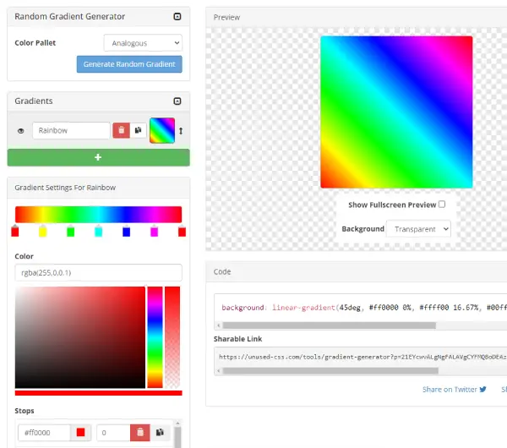
Task: Click the reorder arrows beside Rainbow thumbnail
Action: pyautogui.click(x=181, y=131)
